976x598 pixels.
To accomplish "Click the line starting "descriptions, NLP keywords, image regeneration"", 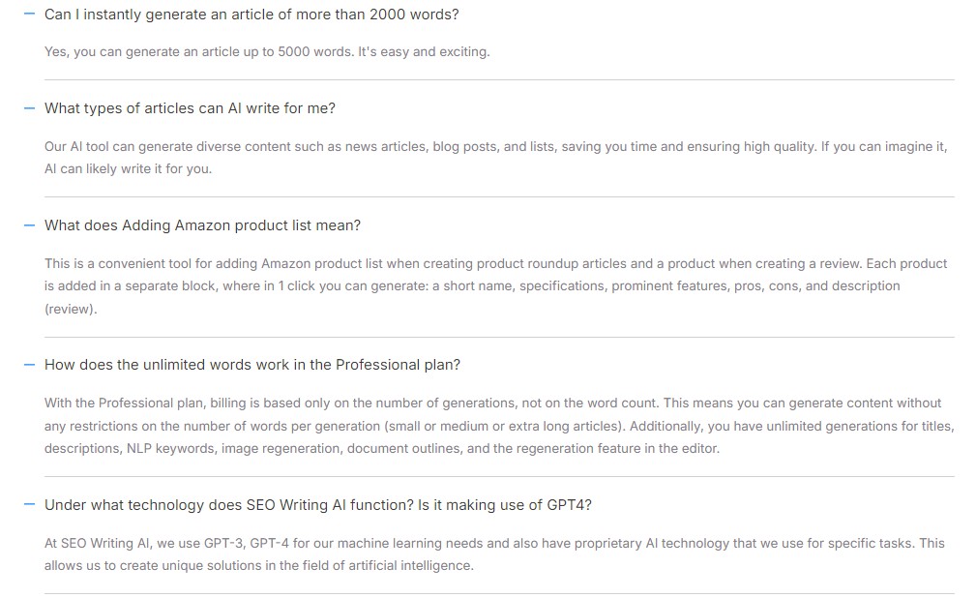I will [x=382, y=449].
